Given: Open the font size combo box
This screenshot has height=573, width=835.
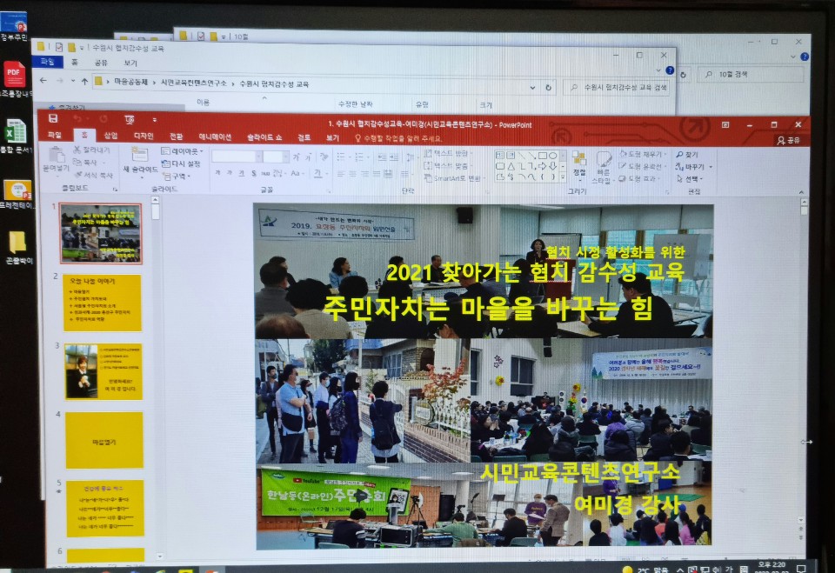Looking at the screenshot, I should 276,157.
